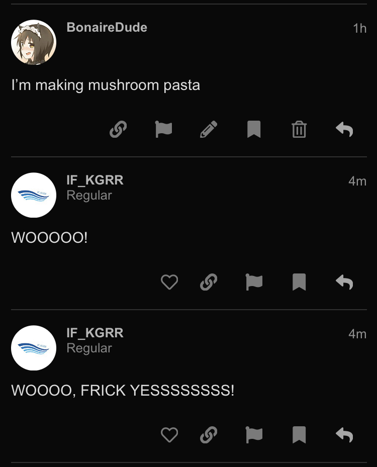Click BonaireDude's anime avatar picture
This screenshot has width=377, height=467.
(34, 42)
